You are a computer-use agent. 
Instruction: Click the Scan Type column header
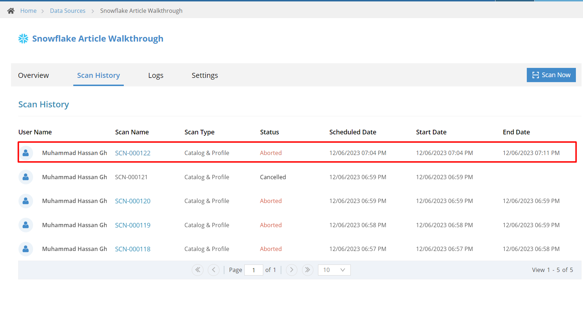click(200, 132)
